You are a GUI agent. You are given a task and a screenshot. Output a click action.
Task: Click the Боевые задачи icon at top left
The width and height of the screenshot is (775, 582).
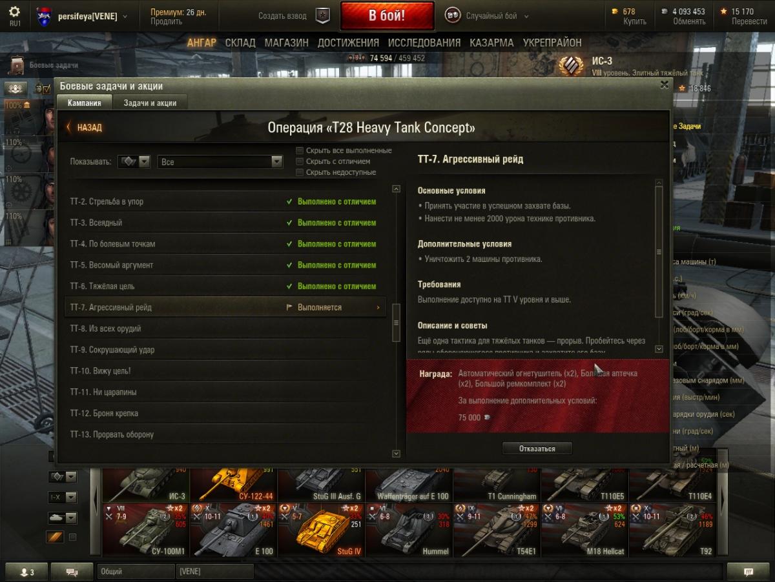click(17, 65)
